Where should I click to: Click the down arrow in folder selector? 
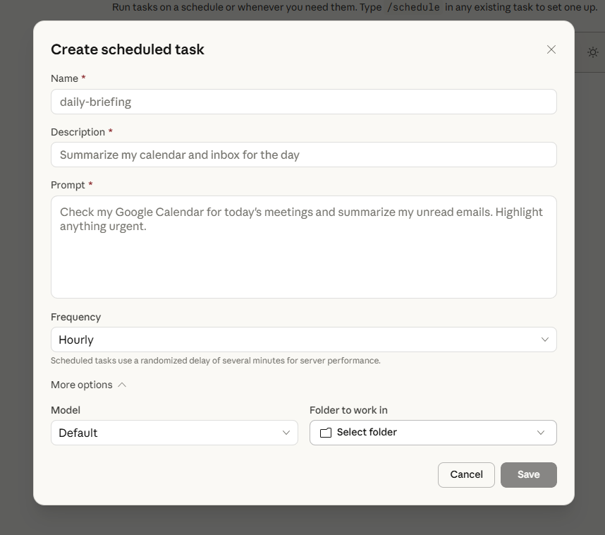pos(541,433)
